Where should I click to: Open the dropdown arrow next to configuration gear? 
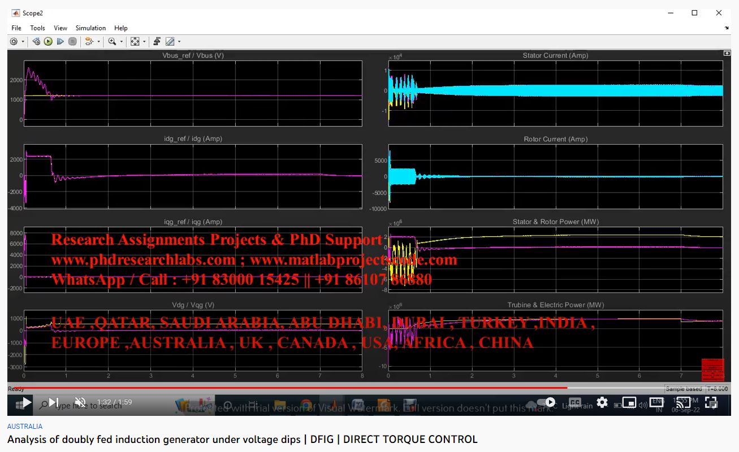(23, 42)
